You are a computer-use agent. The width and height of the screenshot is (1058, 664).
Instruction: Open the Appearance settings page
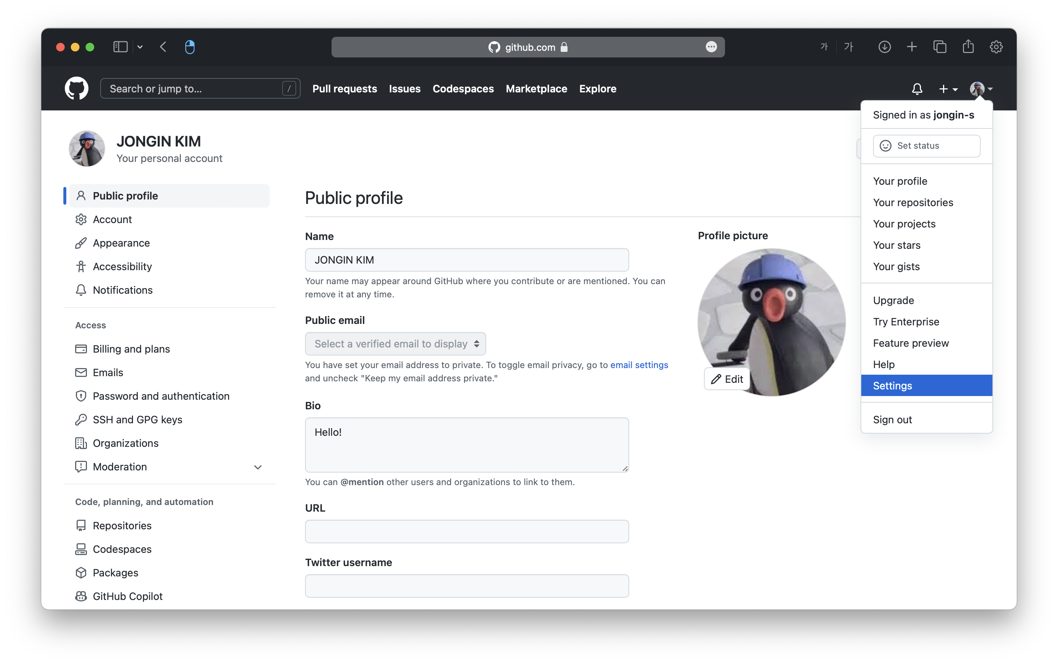(x=121, y=243)
